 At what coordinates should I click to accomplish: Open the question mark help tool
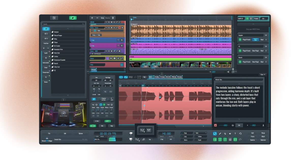[235, 134]
